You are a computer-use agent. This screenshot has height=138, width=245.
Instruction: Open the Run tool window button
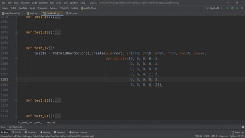[x=5, y=132]
